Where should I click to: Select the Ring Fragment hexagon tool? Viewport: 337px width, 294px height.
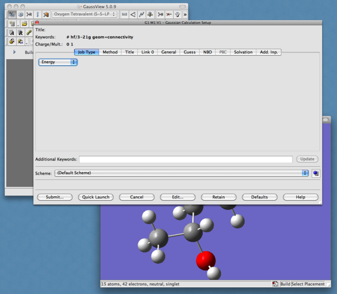click(x=21, y=14)
